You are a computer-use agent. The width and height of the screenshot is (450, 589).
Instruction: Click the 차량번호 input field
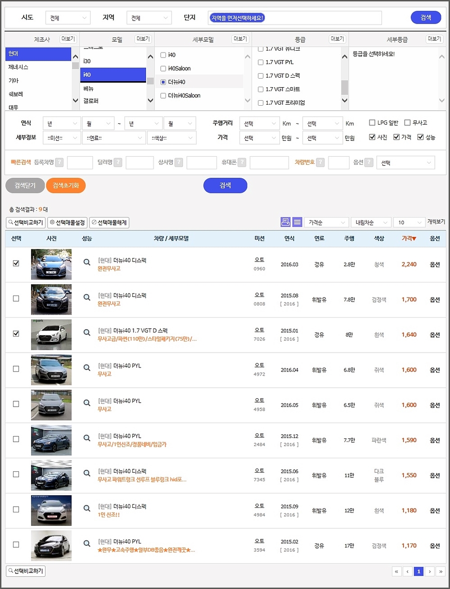pyautogui.click(x=338, y=163)
